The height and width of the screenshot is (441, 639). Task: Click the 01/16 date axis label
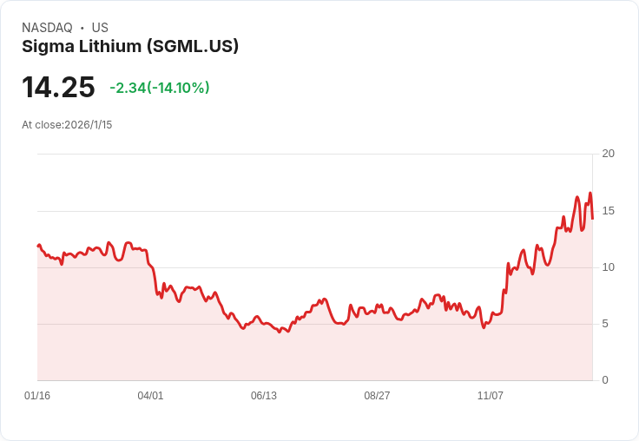click(37, 396)
